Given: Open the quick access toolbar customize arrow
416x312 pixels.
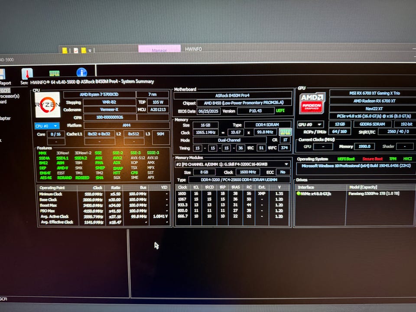Looking at the screenshot, I should [90, 50].
